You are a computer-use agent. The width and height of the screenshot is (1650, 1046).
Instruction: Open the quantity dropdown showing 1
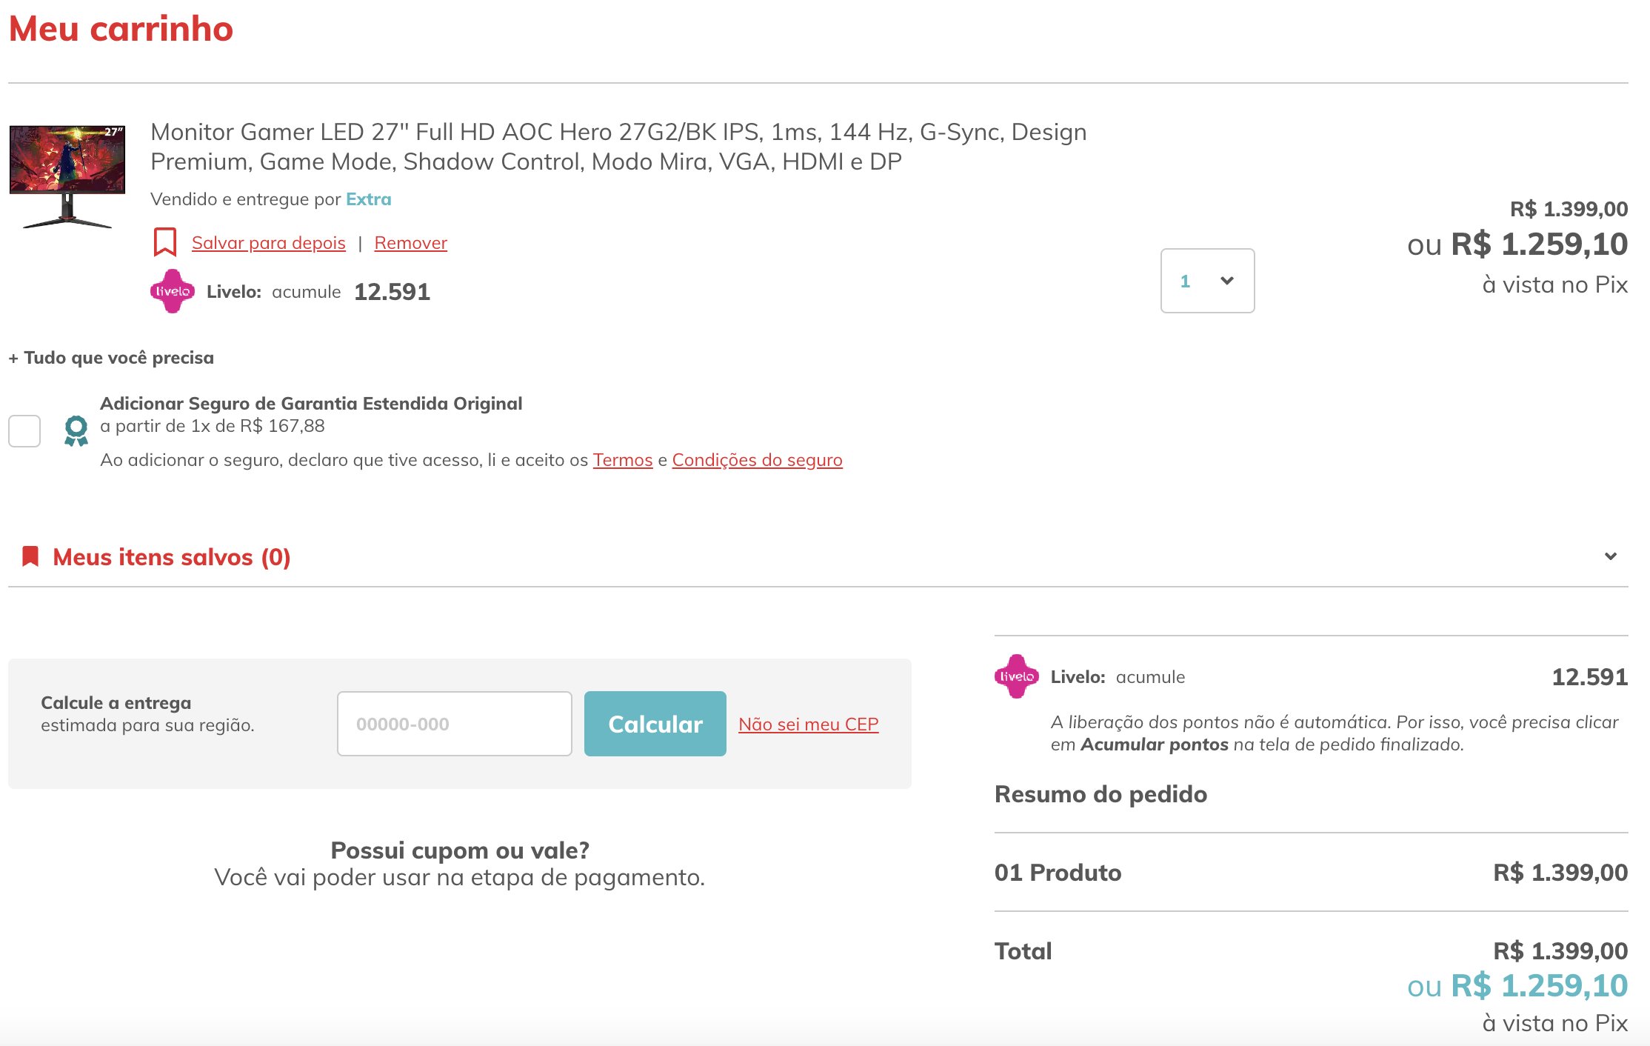pyautogui.click(x=1207, y=281)
